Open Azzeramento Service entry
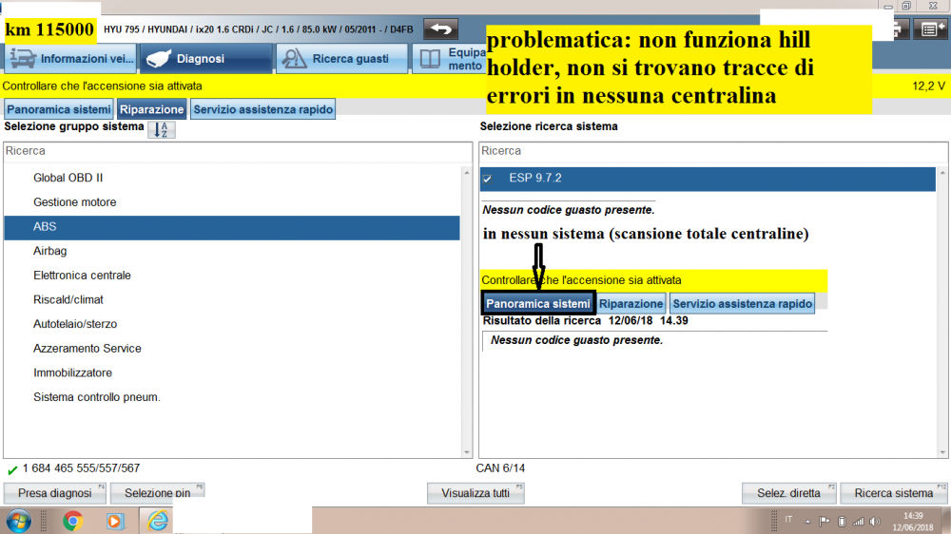Viewport: 951px width, 534px height. (232, 349)
